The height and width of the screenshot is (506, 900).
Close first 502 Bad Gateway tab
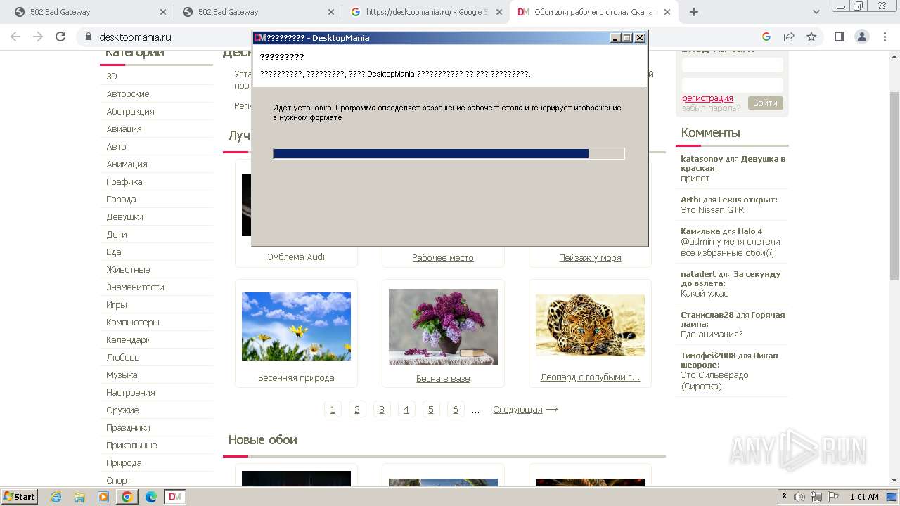point(163,12)
